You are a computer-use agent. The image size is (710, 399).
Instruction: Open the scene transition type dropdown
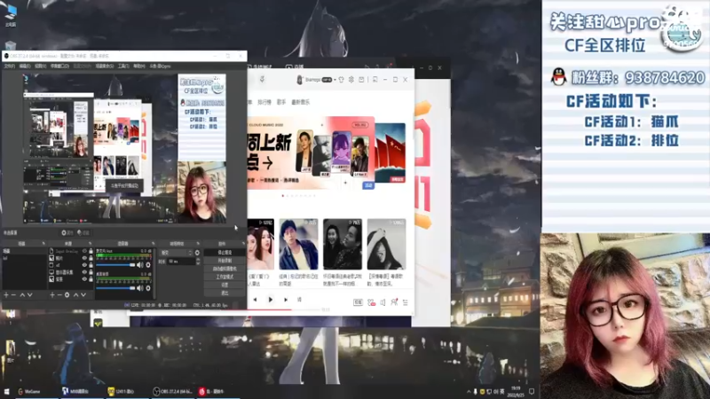(177, 253)
